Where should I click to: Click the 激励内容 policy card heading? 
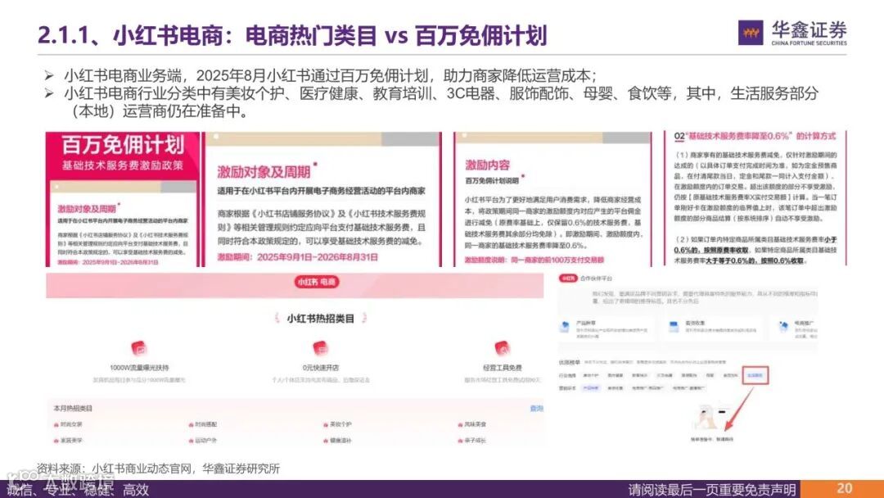point(487,165)
